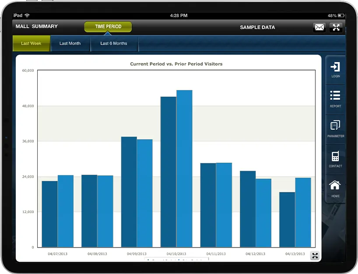Select the Parameter icon in the sidebar
Viewport: 358px width, 274px height.
click(x=335, y=129)
